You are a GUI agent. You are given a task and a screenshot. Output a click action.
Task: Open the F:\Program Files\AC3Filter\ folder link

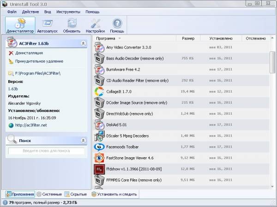coord(38,73)
